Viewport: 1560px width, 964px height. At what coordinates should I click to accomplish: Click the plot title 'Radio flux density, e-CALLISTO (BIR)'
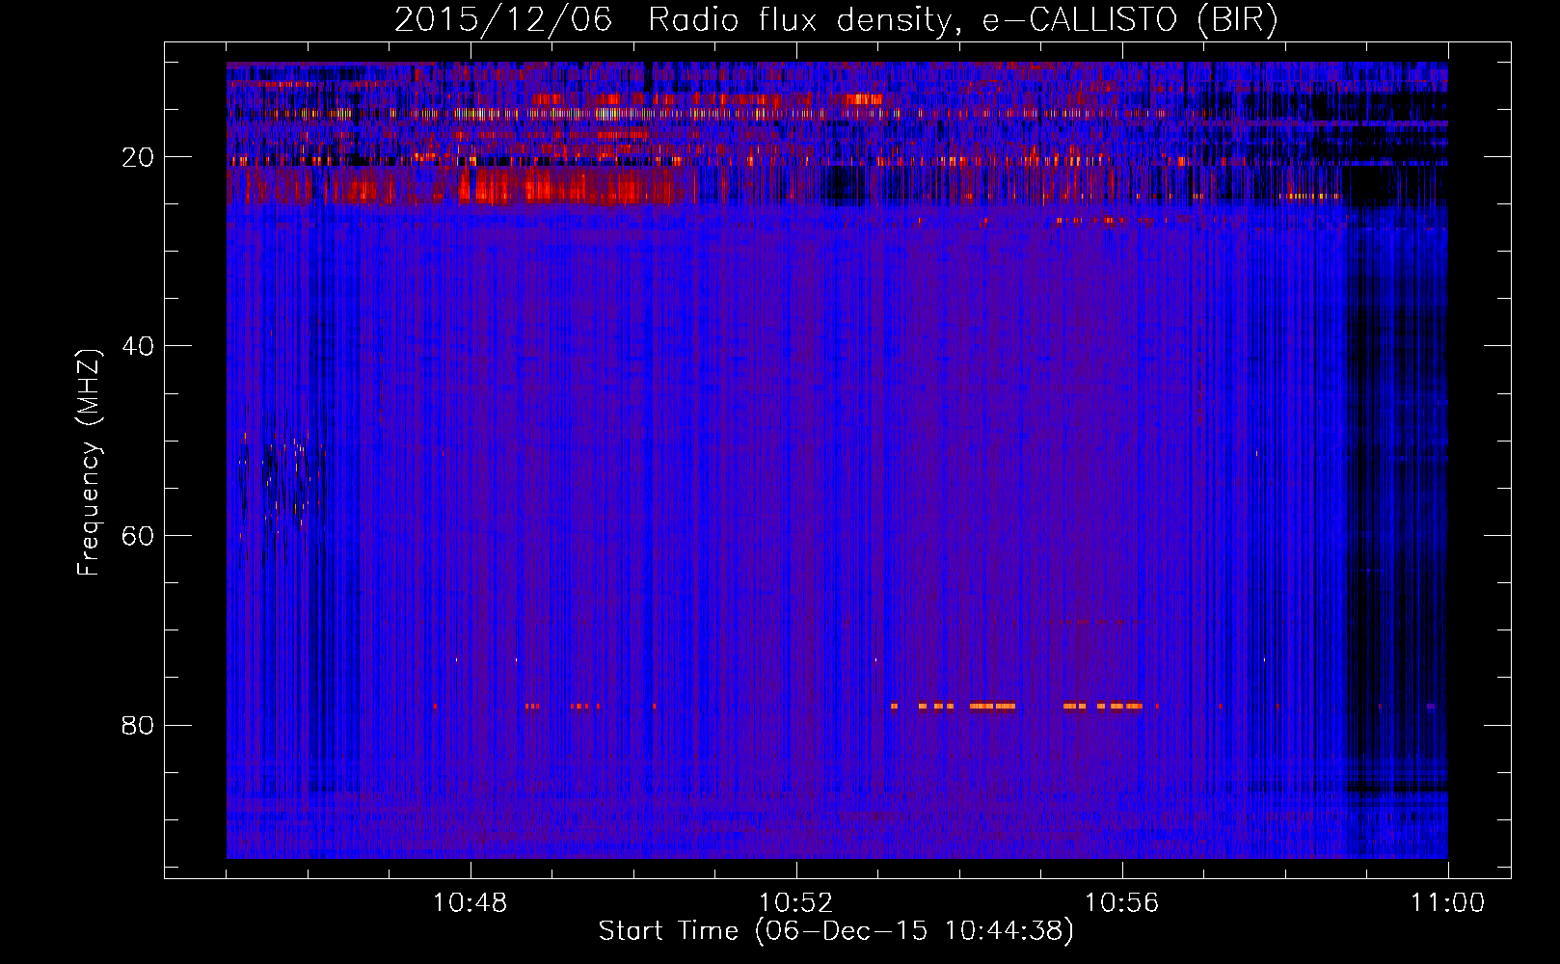pos(962,20)
